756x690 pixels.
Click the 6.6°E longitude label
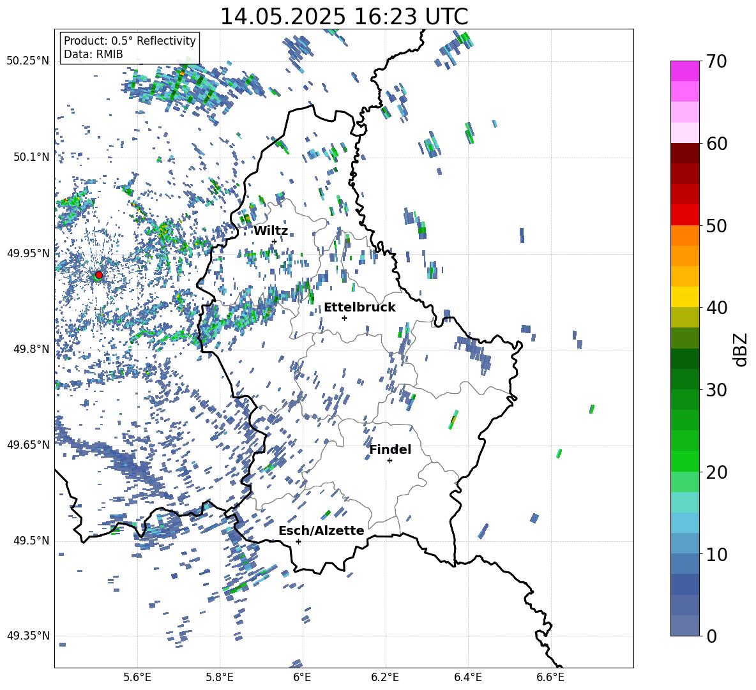click(x=550, y=677)
